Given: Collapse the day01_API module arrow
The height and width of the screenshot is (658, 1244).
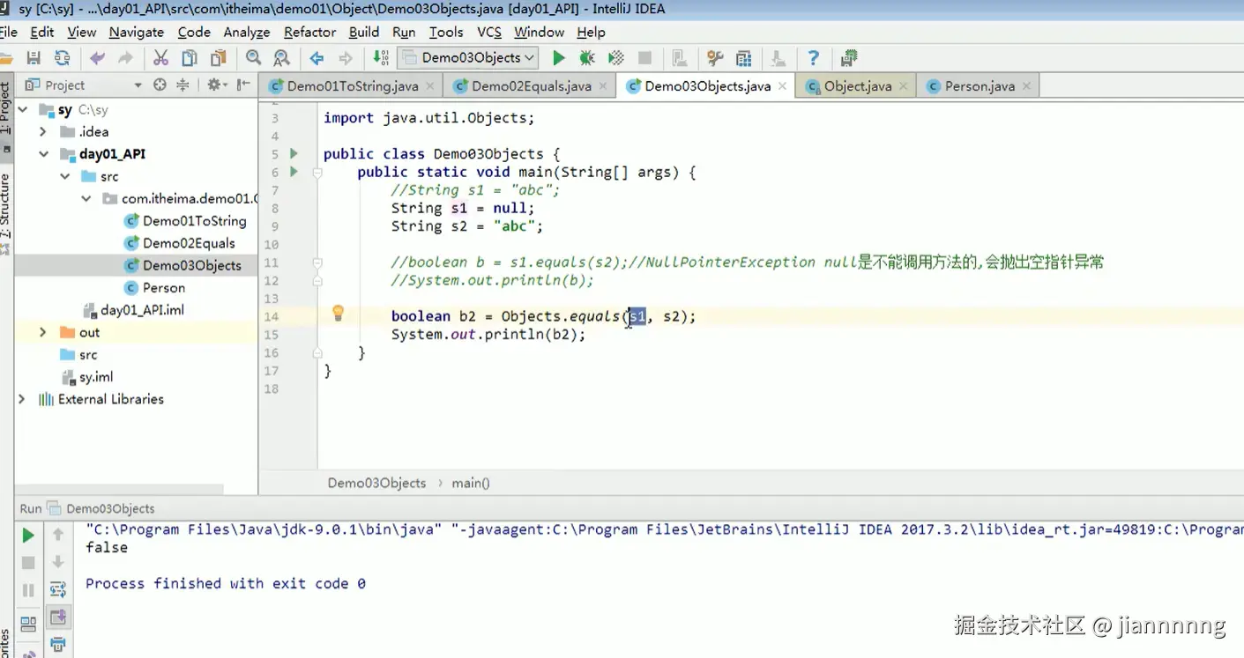Looking at the screenshot, I should click(x=42, y=154).
